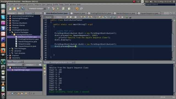Screen dimensions: 176x99
Task: Click the Debug Project toolbar icon
Action: click(x=64, y=9)
